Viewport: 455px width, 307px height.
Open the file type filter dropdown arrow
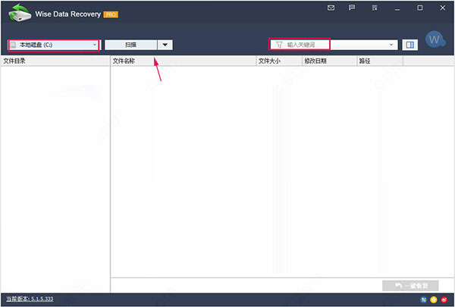pyautogui.click(x=391, y=45)
